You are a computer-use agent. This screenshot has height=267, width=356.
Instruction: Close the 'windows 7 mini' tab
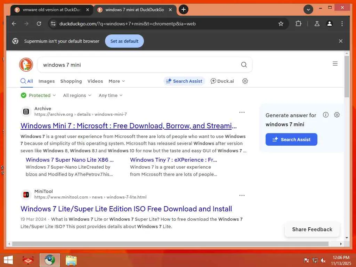[x=170, y=10]
